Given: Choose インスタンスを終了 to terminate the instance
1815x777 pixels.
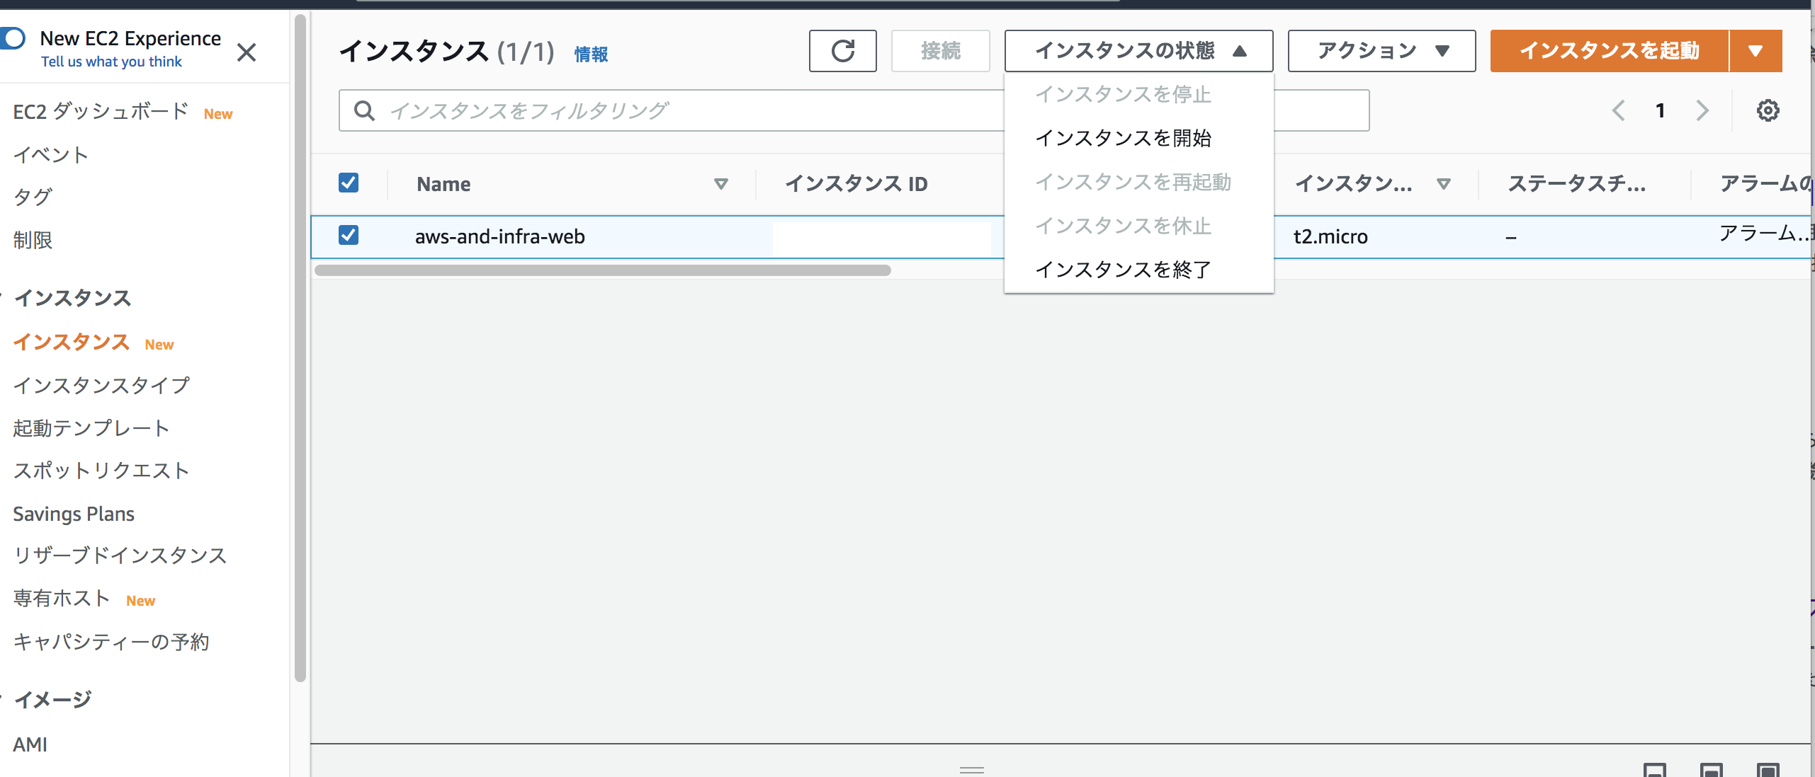Looking at the screenshot, I should click(x=1124, y=269).
